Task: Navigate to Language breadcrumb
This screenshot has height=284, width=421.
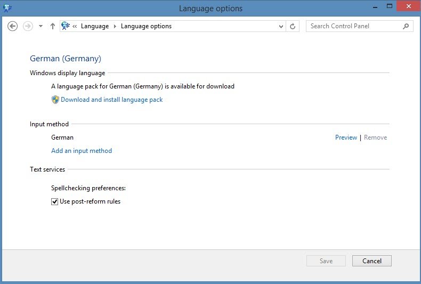Action: click(95, 26)
